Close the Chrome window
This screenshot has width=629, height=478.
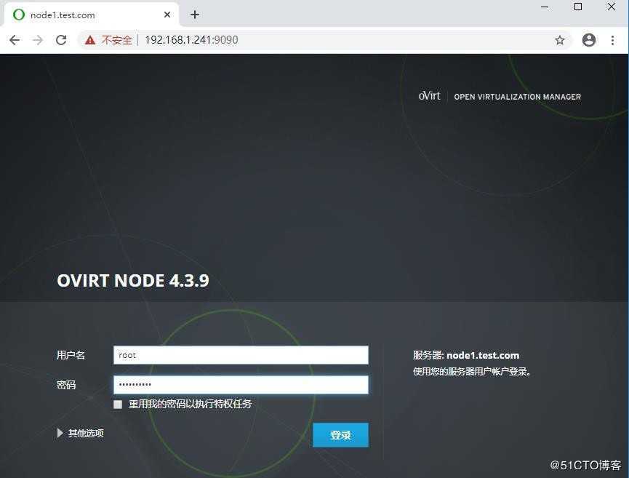[x=611, y=7]
